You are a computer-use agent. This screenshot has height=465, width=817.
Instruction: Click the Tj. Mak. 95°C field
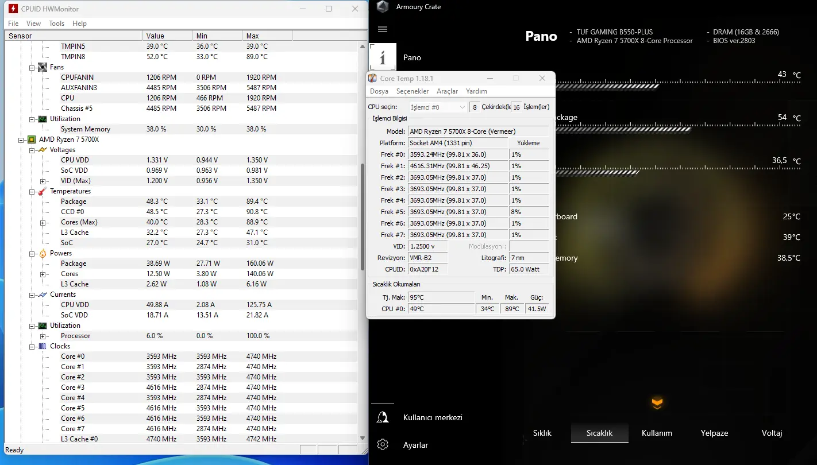point(441,297)
